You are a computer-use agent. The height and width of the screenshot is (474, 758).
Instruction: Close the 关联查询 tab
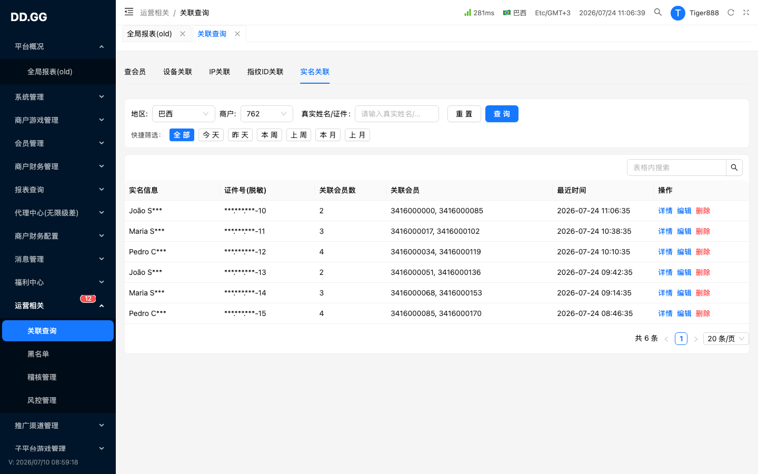coord(237,34)
